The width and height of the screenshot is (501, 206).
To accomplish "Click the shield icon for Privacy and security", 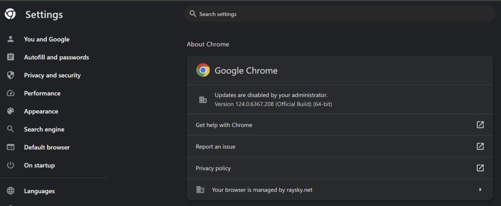I will pyautogui.click(x=10, y=75).
